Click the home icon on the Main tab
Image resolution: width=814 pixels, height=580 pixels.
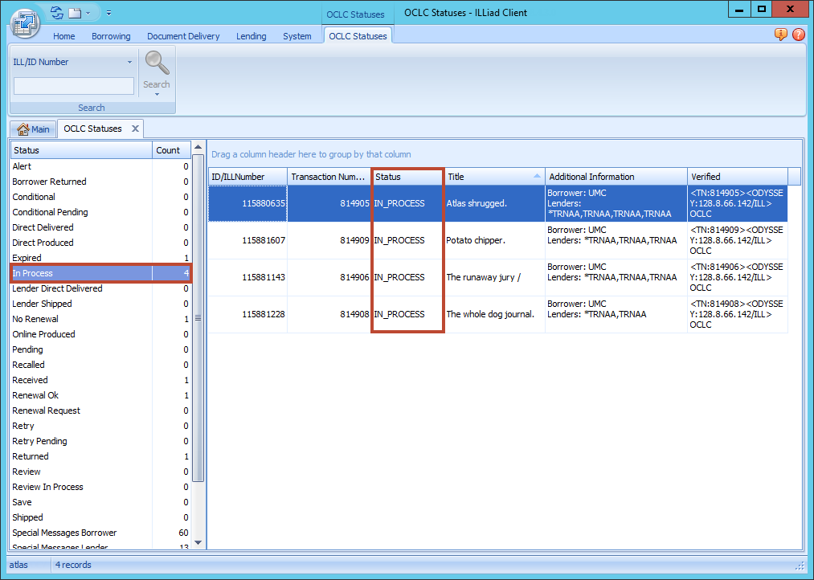[x=23, y=129]
